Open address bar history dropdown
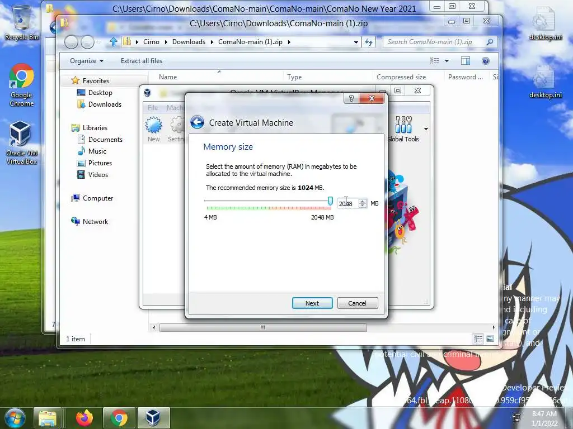573x429 pixels. 355,42
